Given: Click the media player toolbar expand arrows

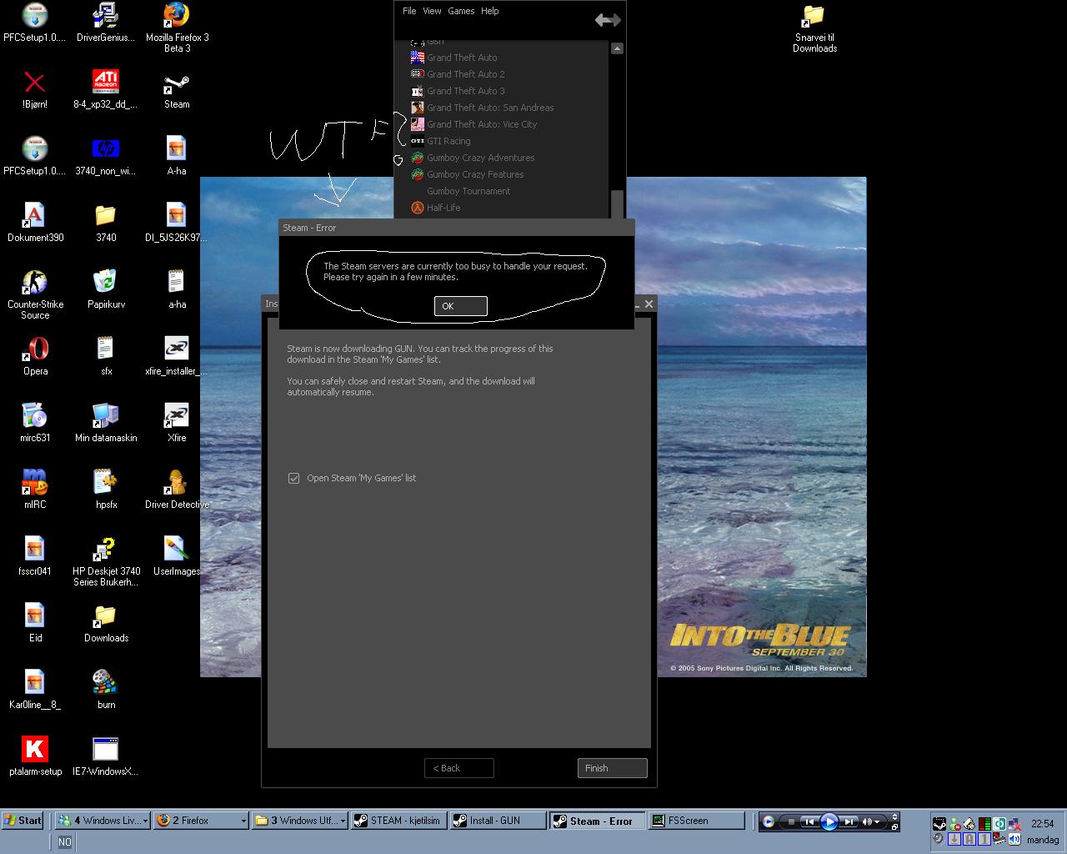Looking at the screenshot, I should coord(894,816).
